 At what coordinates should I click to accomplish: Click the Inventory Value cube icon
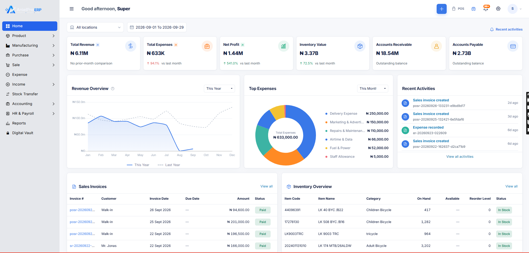pyautogui.click(x=360, y=46)
